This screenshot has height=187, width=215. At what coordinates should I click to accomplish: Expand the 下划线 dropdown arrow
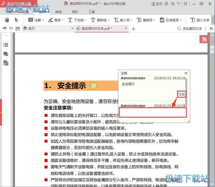(x=86, y=20)
